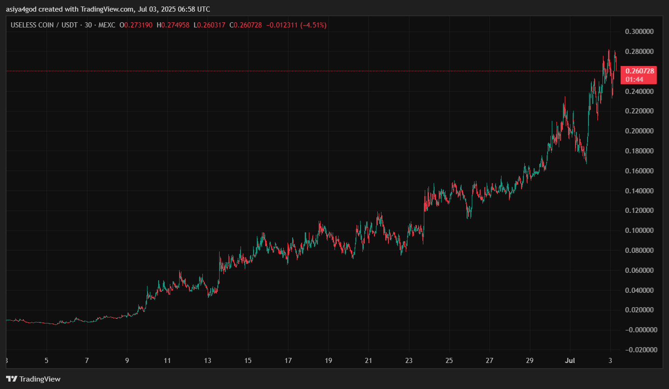The image size is (669, 389).
Task: Click the 0.140000 price axis label
Action: pyautogui.click(x=641, y=191)
